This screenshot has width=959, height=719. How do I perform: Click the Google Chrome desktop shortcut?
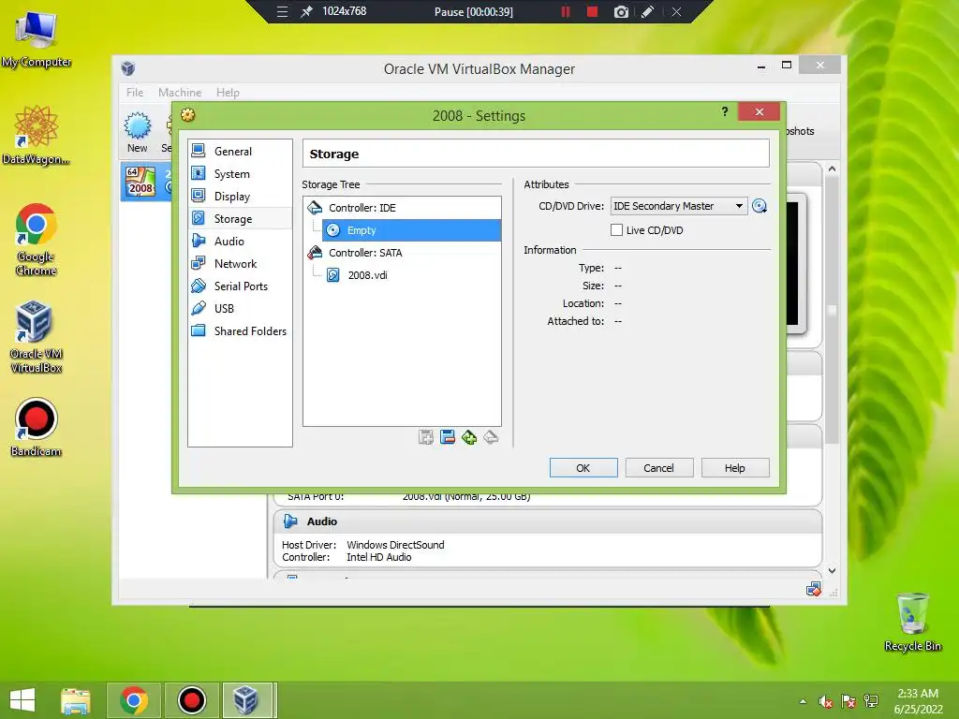point(37,239)
